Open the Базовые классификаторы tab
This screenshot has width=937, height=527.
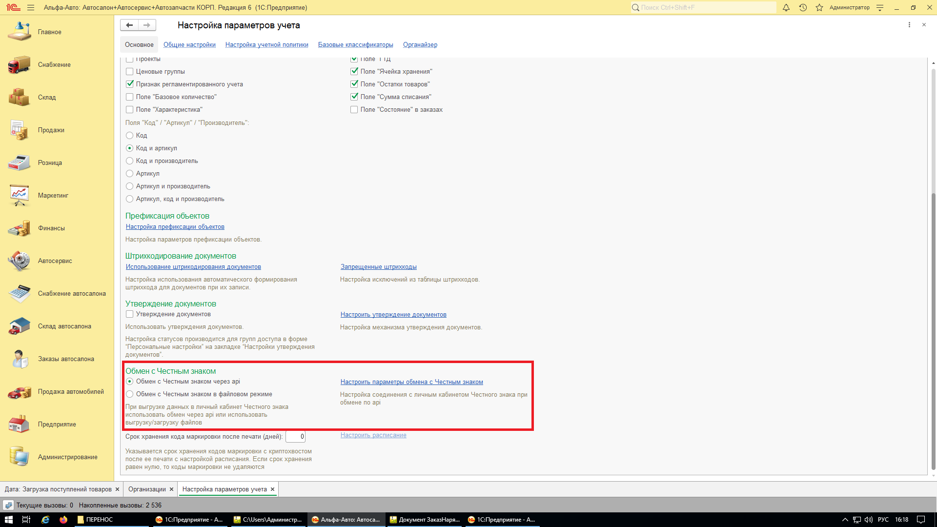[356, 45]
